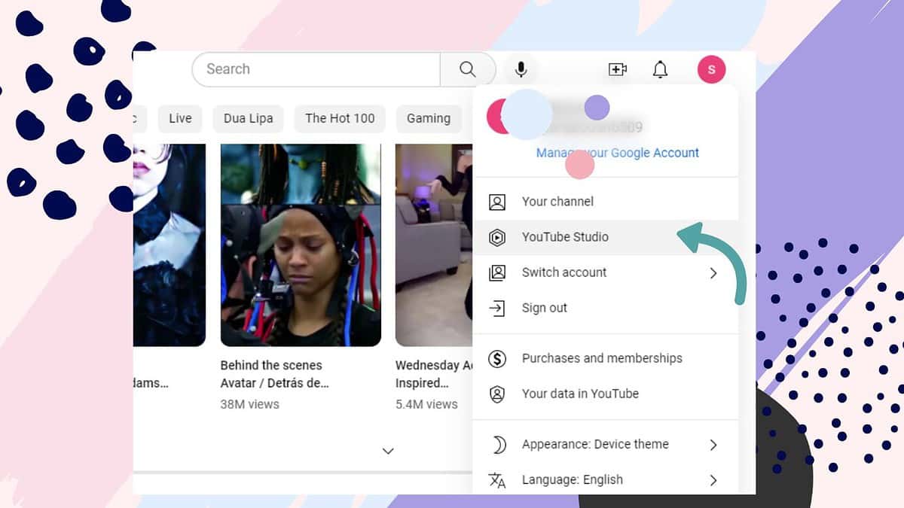Click the Your channel person icon
The image size is (904, 508).
point(497,202)
